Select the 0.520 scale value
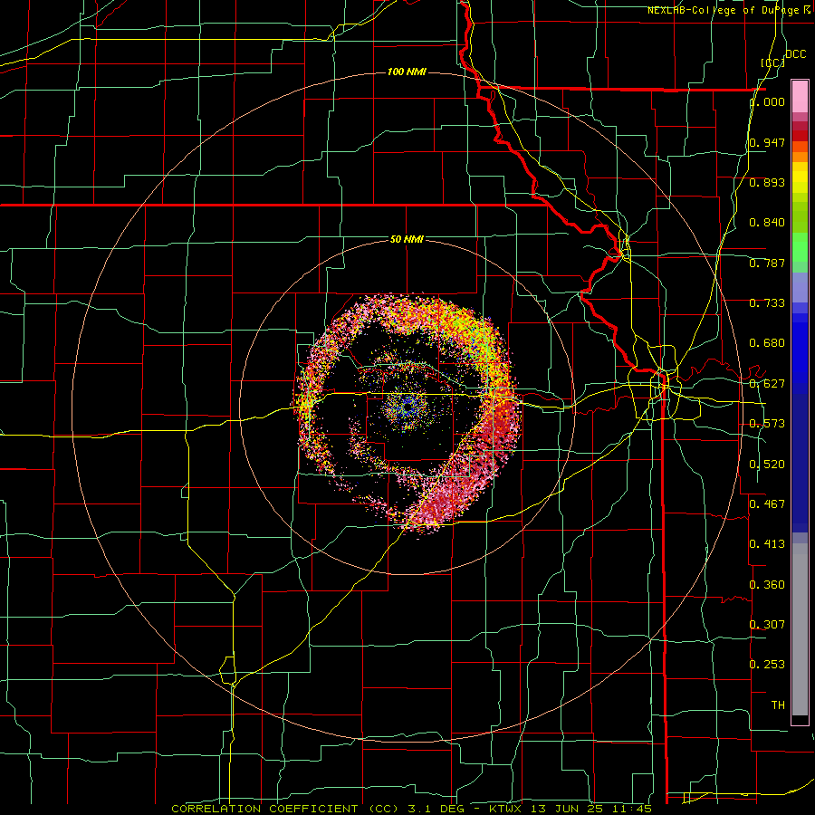Screen dimensions: 815x815 click(767, 465)
